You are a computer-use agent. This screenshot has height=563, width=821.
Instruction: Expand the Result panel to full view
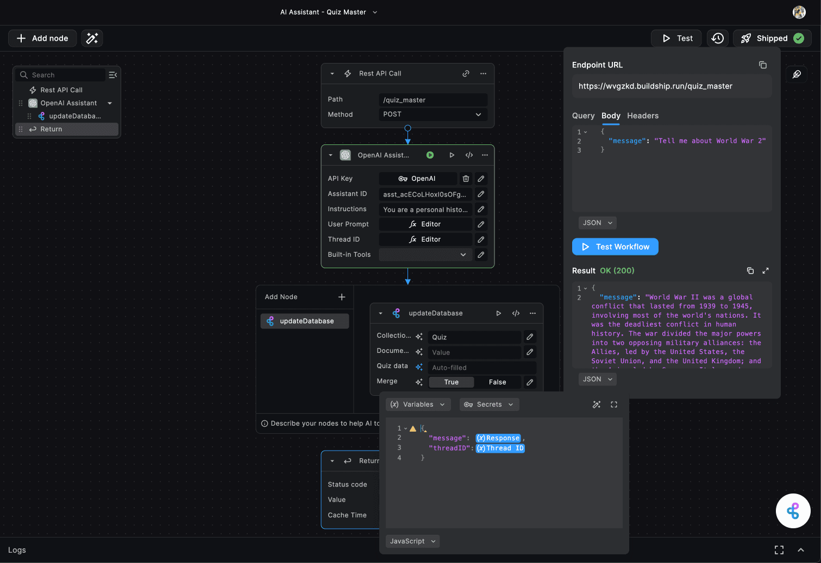click(766, 270)
